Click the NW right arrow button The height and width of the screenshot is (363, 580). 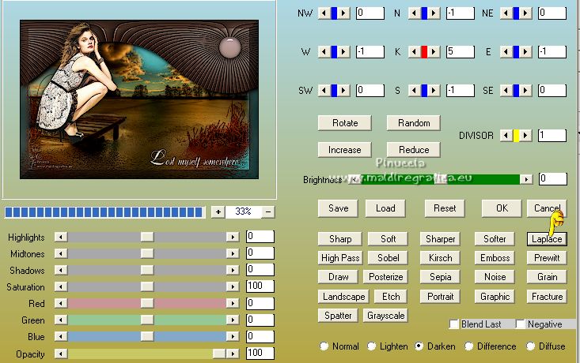343,13
